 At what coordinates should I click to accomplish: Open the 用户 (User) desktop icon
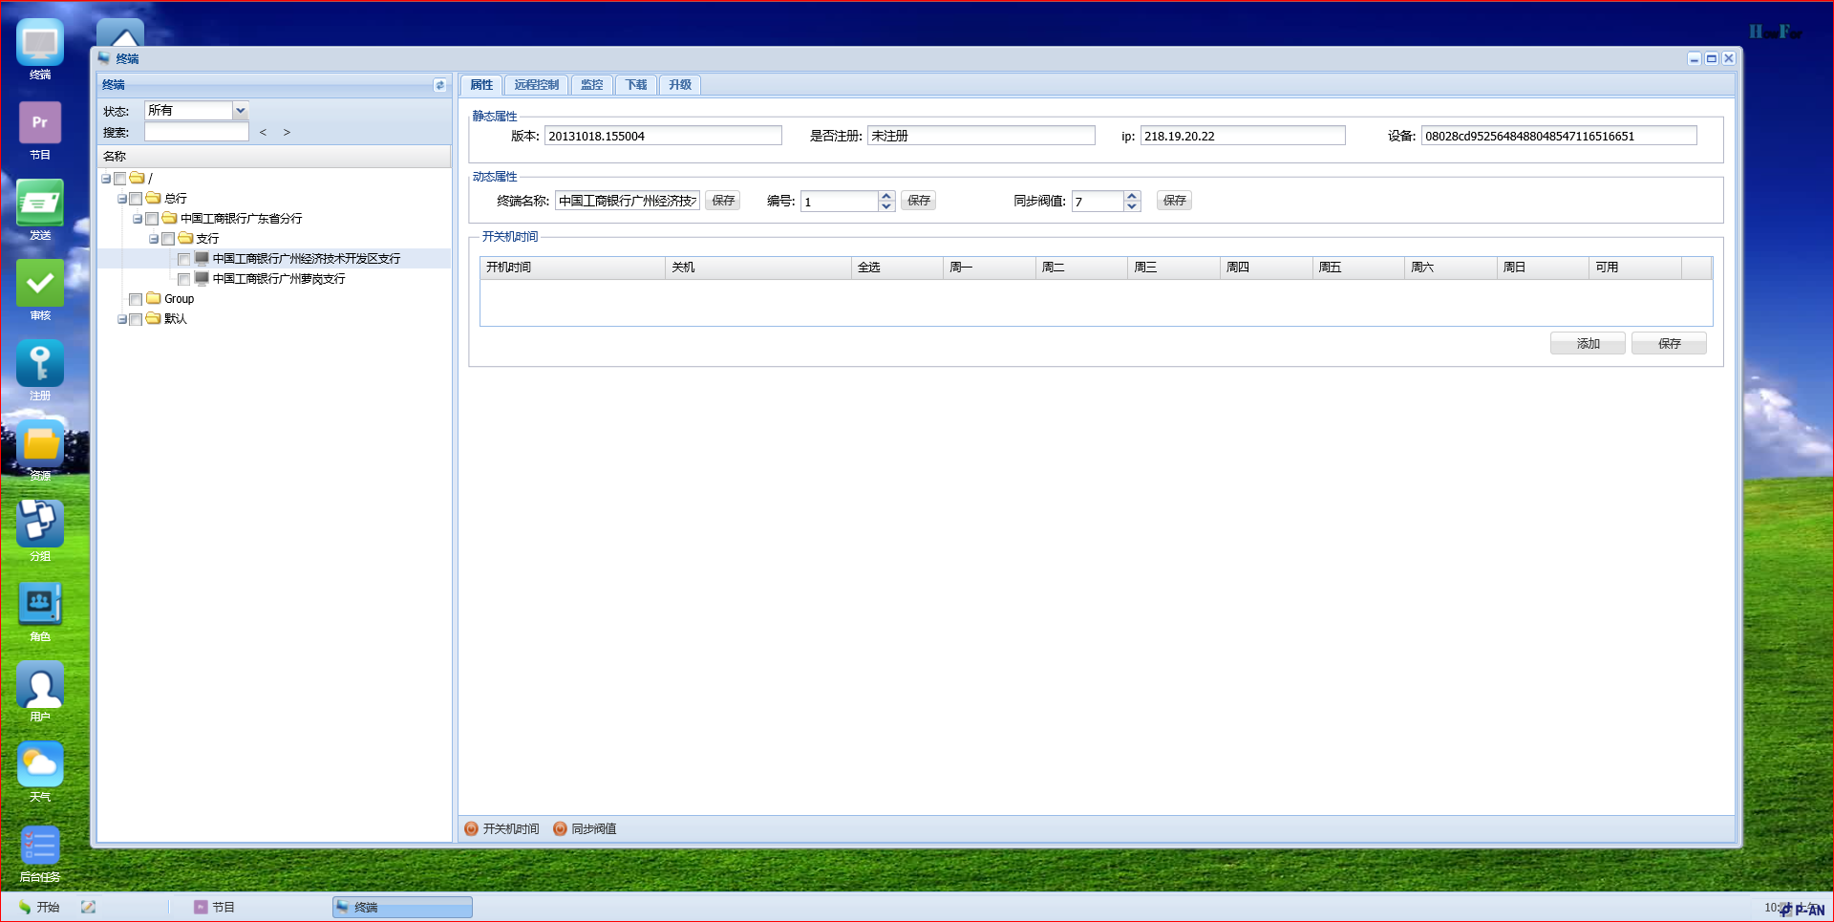click(x=40, y=686)
